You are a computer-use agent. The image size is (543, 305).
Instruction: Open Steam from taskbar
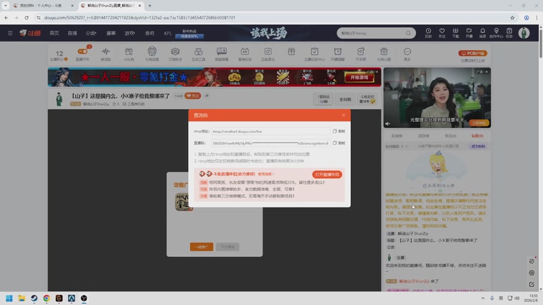tap(35, 298)
